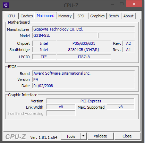Click the CPU-Z application icon in title bar

pos(6,5)
